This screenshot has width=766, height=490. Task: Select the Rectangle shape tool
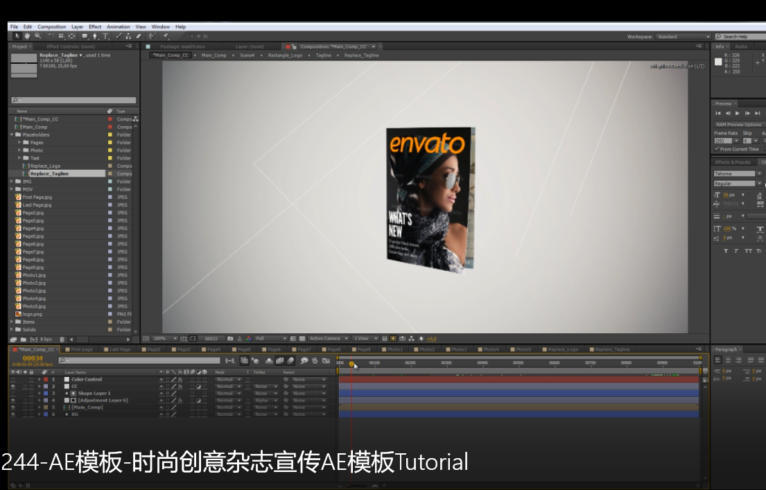tap(85, 36)
